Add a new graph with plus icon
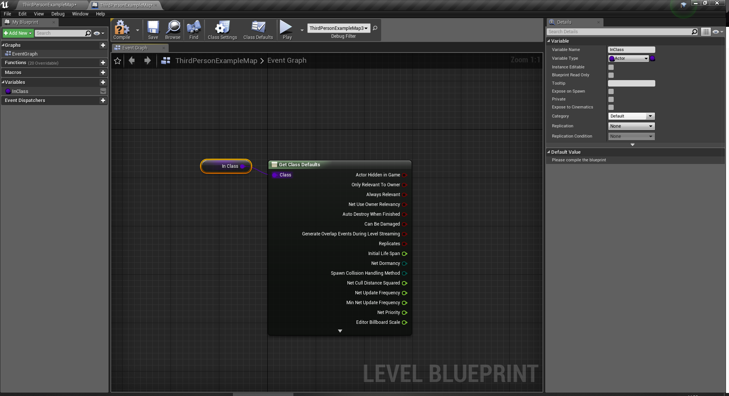The width and height of the screenshot is (729, 396). (x=103, y=45)
